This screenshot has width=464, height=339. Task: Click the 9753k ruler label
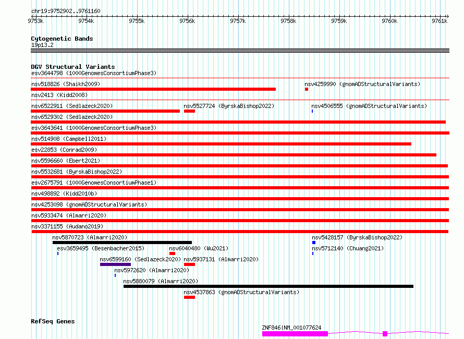click(x=35, y=21)
